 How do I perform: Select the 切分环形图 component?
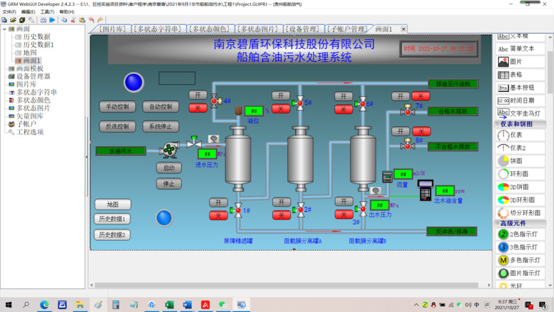[520, 213]
